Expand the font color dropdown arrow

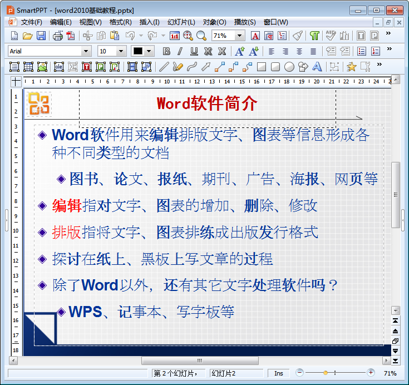click(x=149, y=51)
